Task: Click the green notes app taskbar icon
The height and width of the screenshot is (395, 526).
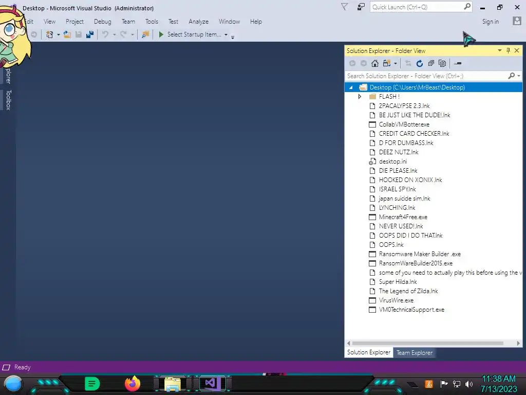Action: tap(92, 384)
